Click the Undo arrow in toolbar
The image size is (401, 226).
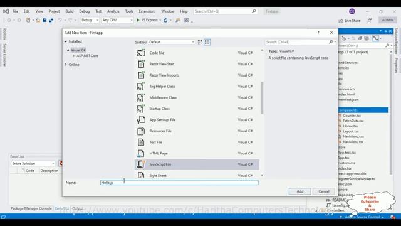tap(60, 20)
